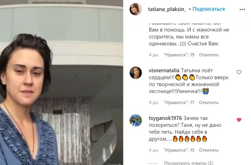Open tsyganok1976 username link
Viewport: 251px width, 165px height.
pos(165,118)
